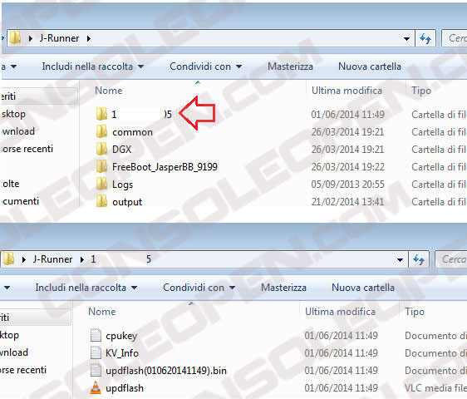Select the cpukey text document icon
The height and width of the screenshot is (399, 467).
[x=96, y=335]
